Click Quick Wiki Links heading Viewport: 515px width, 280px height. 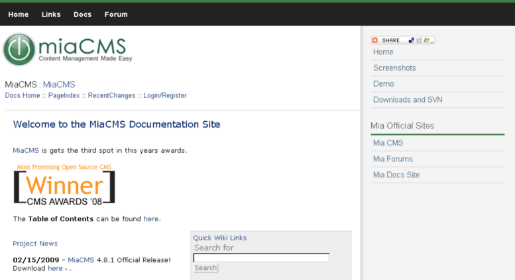(220, 238)
